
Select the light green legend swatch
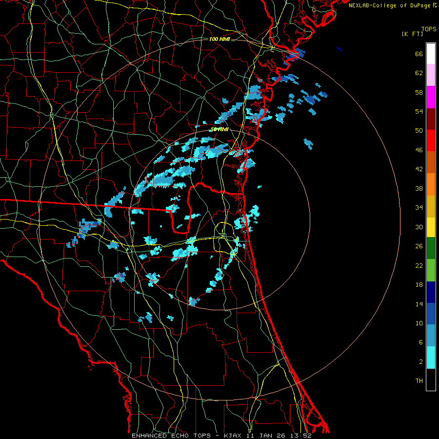431,270
